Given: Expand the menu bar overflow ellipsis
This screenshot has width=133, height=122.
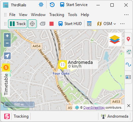Looking at the screenshot, I should (x=126, y=15).
